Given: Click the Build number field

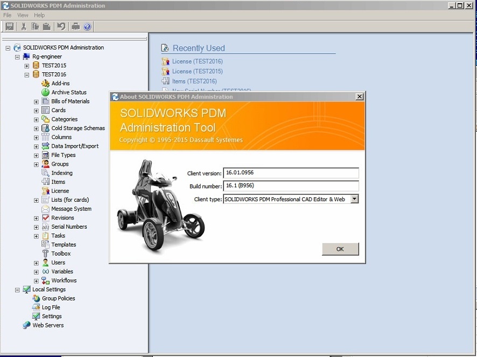Looking at the screenshot, I should pos(291,186).
